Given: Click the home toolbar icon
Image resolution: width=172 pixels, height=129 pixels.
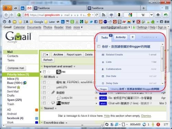Looking at the screenshot, I should [158, 15].
